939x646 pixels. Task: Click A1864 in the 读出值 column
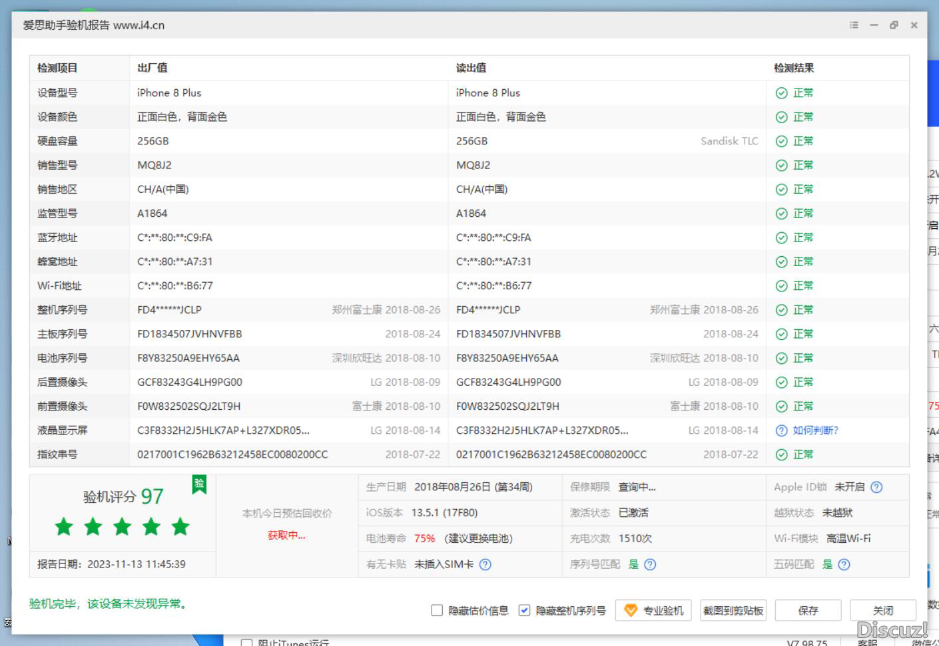[x=471, y=214]
